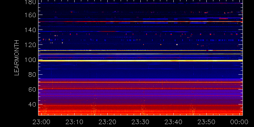254x127 pixels.
Task: Click the 23:20 time axis label
Action: (107, 122)
